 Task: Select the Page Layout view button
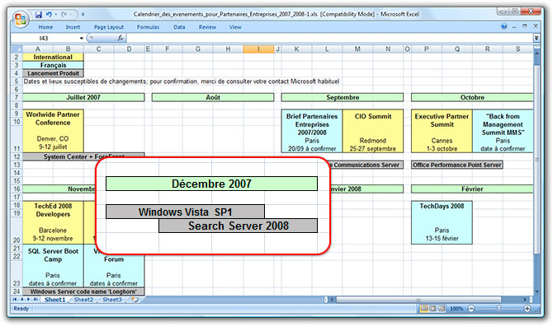pyautogui.click(x=432, y=309)
